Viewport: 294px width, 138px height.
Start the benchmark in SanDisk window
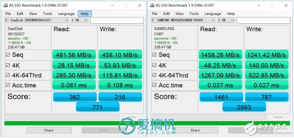[49, 130]
